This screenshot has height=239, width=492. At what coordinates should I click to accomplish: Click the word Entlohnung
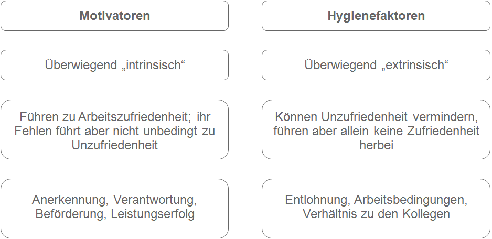coord(316,200)
